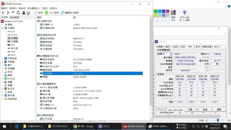This screenshot has height=130, width=231.
Task: Select CPUID in the tree
Action: tap(14, 35)
